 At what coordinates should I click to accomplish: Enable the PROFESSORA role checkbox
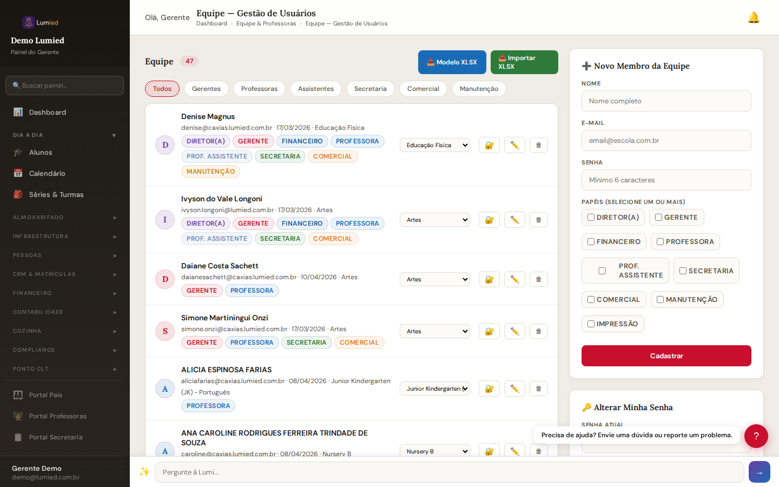pos(660,242)
